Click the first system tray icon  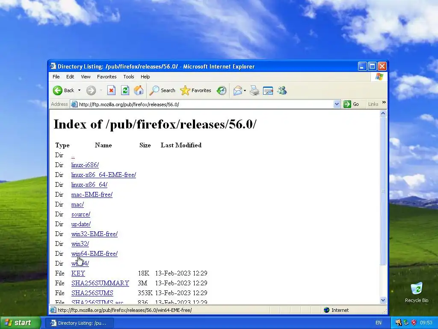pyautogui.click(x=399, y=323)
